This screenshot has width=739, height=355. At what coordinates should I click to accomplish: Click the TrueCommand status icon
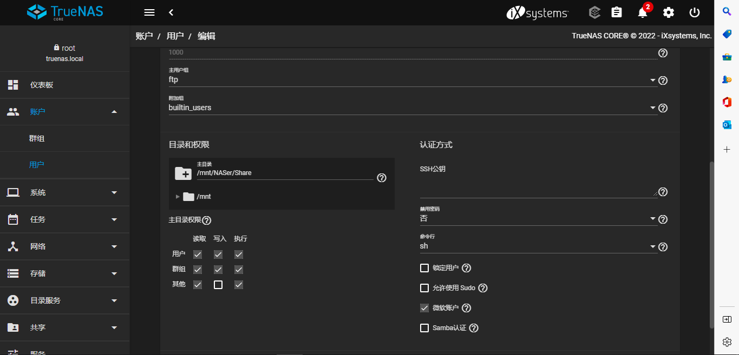(594, 12)
